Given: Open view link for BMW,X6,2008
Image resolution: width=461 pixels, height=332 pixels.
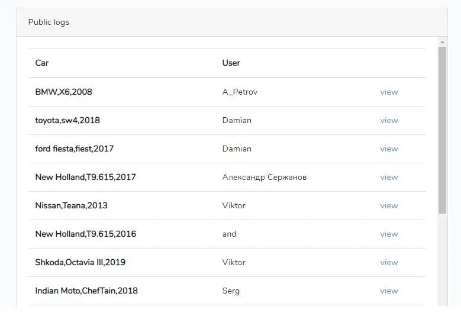Looking at the screenshot, I should point(389,92).
